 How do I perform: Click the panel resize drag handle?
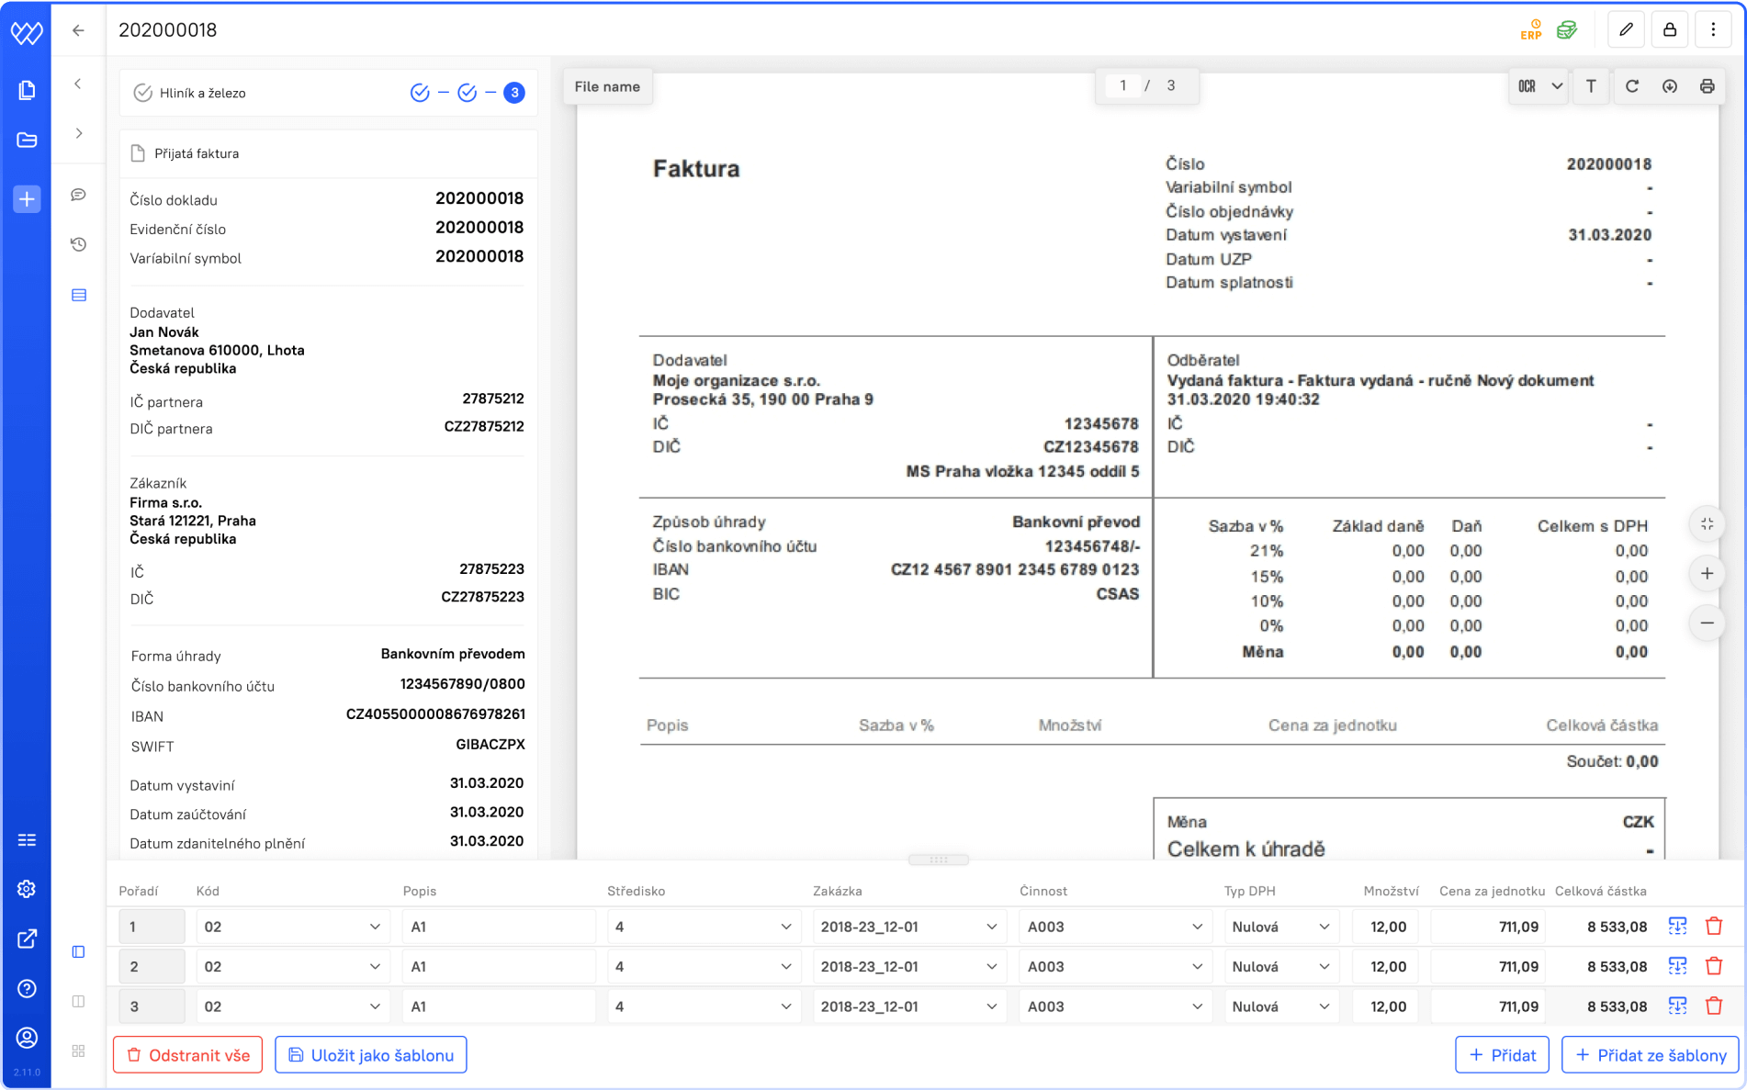[938, 860]
